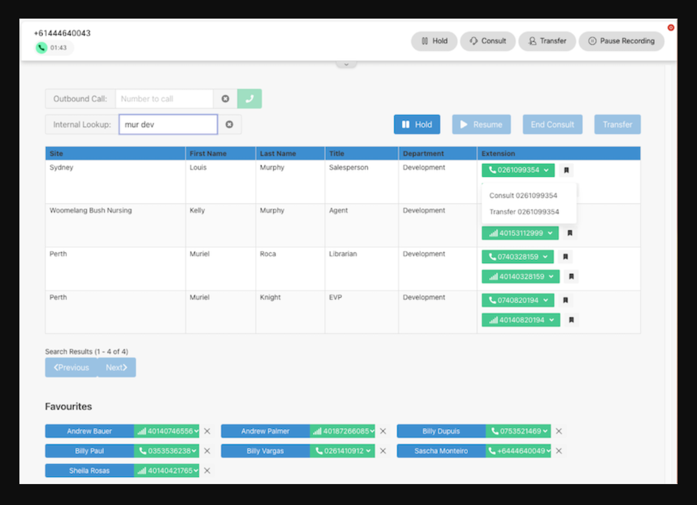Pause Recording of the active call
The image size is (697, 505).
point(621,41)
